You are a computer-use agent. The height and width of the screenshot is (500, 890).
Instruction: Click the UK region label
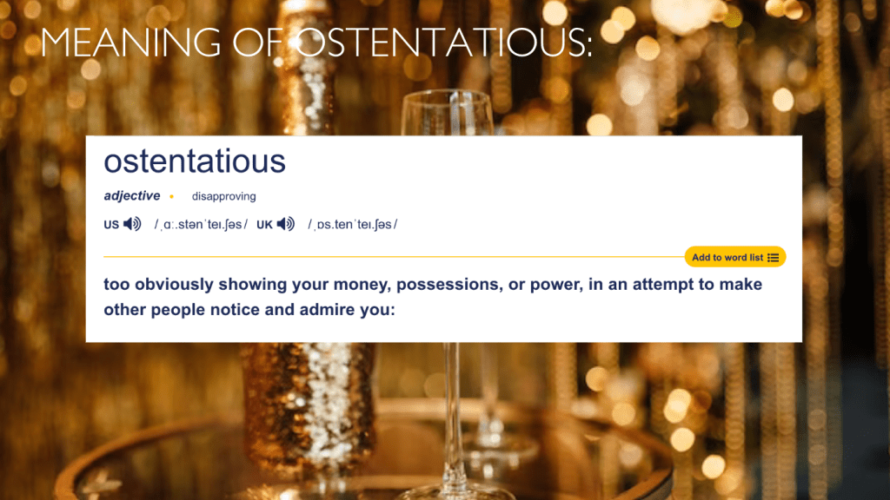click(264, 225)
